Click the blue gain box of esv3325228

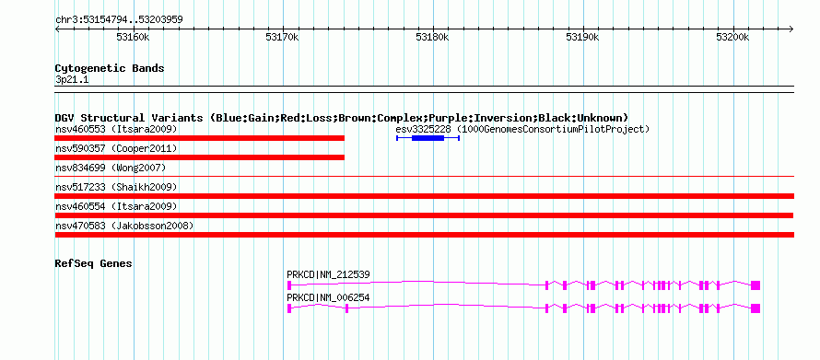[x=428, y=138]
